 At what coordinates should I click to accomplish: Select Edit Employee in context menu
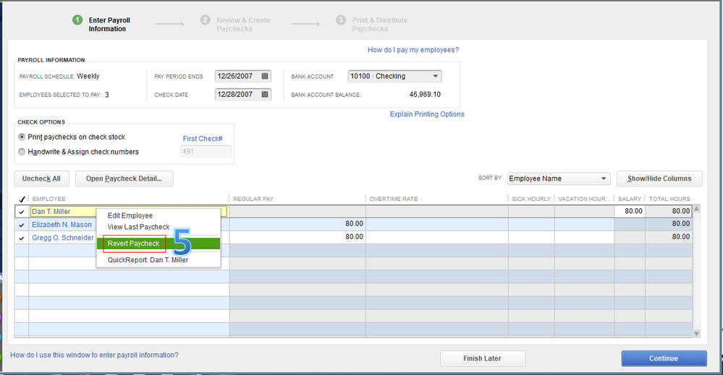point(130,215)
